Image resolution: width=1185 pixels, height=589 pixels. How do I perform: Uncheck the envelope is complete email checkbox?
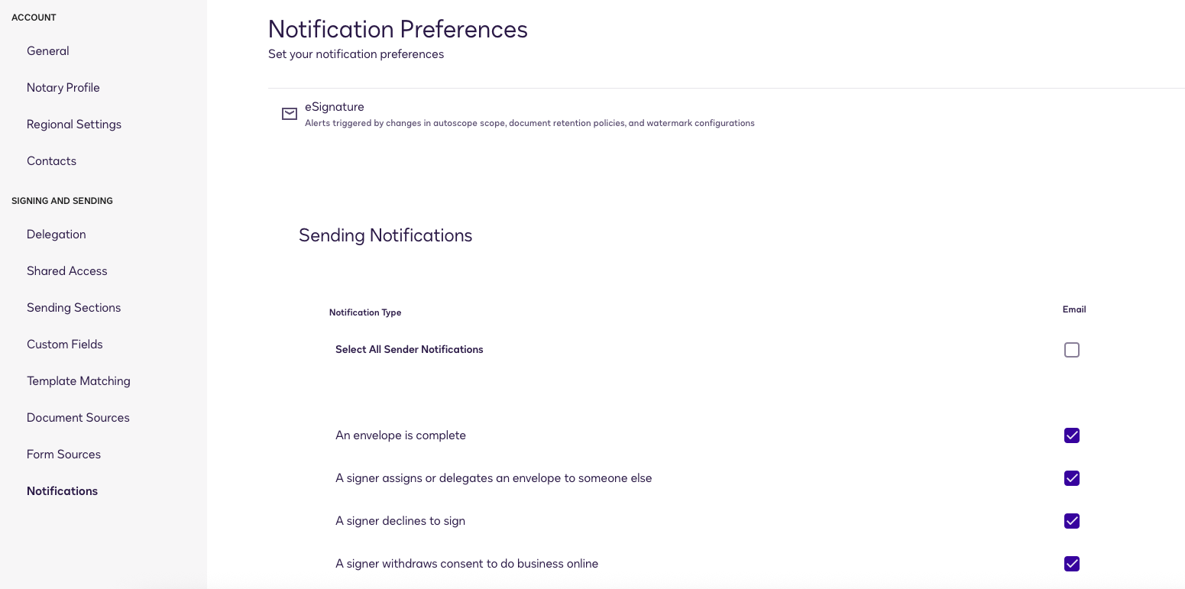(x=1072, y=435)
